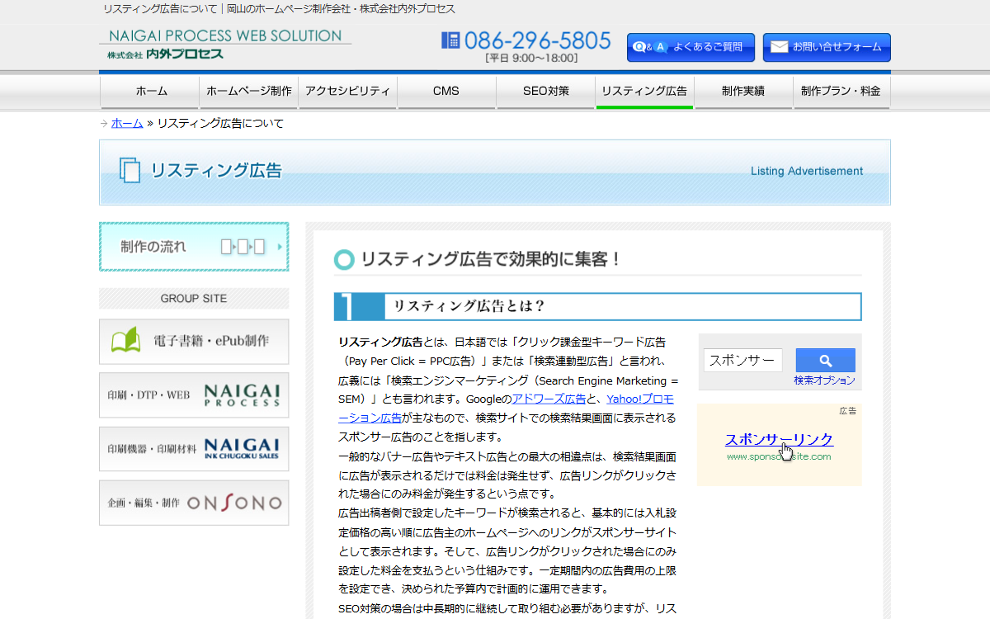The height and width of the screenshot is (619, 990).
Task: Open the NAIGAI INK CHUGOKU SALES banner
Action: pos(194,449)
